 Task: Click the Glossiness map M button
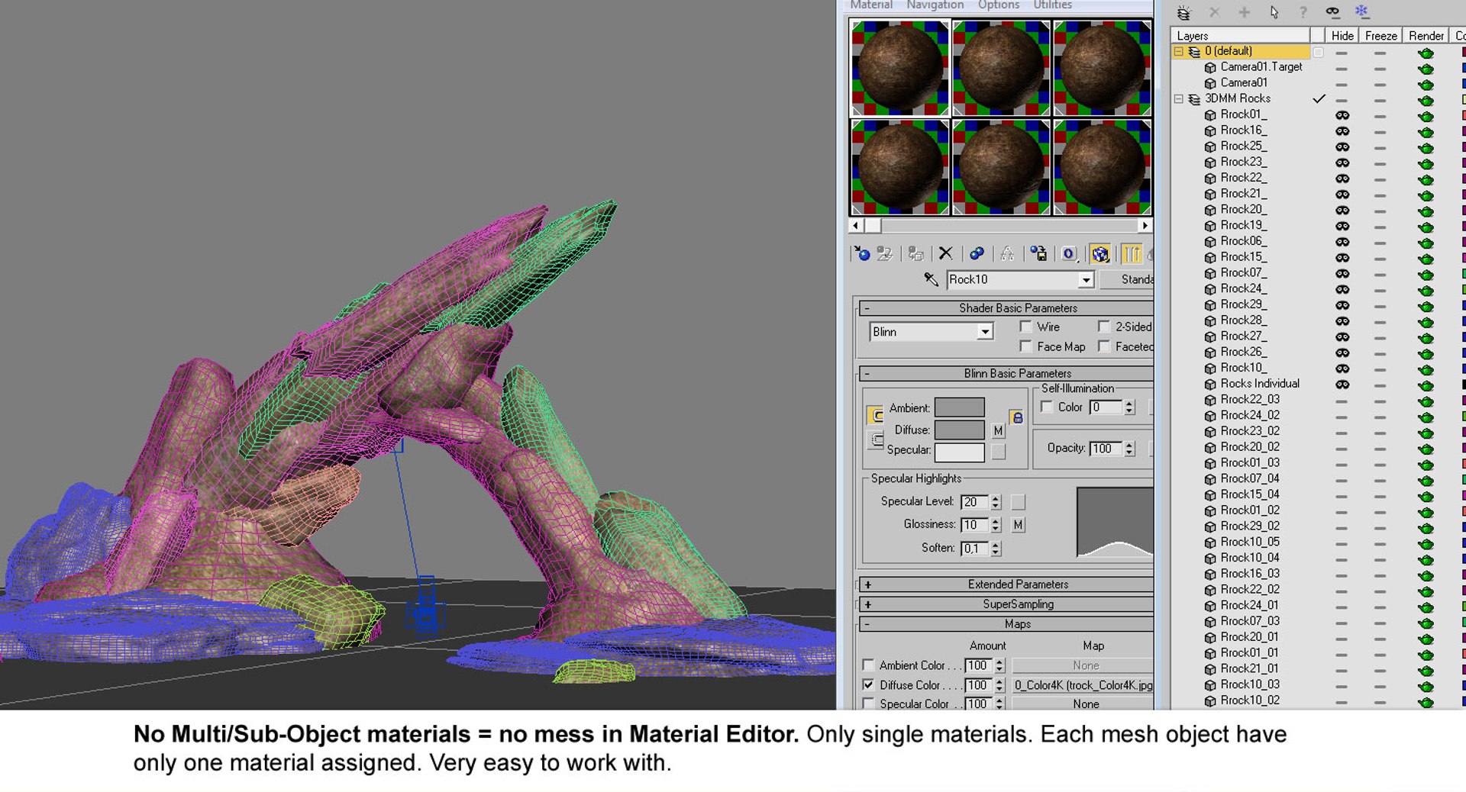1018,525
